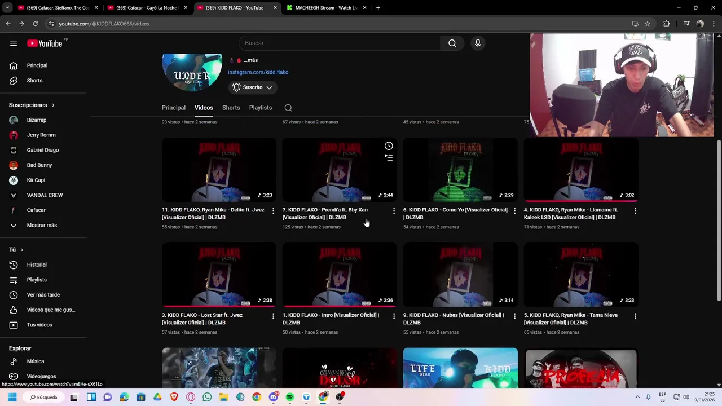Switch to MACHEEGH Stream browser tab
Viewport: 722px width, 406px height.
tap(326, 8)
